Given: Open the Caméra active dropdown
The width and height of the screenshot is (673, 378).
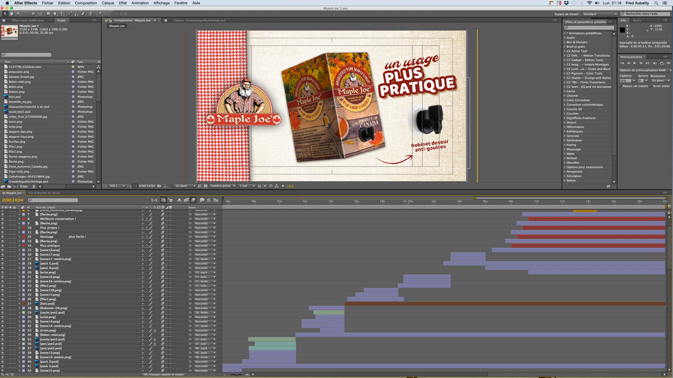Looking at the screenshot, I should click(x=222, y=186).
